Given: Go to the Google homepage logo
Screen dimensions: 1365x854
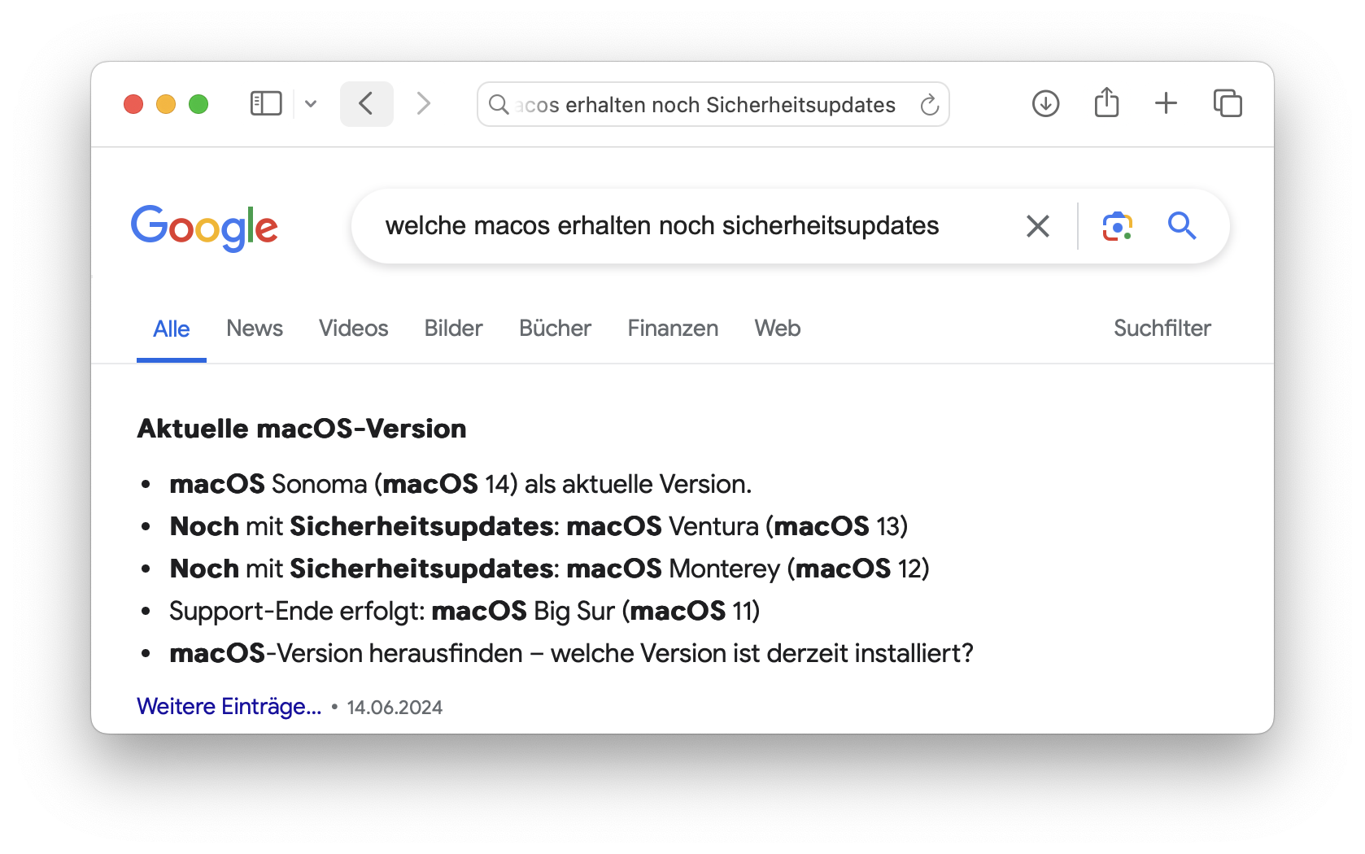Looking at the screenshot, I should 204,228.
